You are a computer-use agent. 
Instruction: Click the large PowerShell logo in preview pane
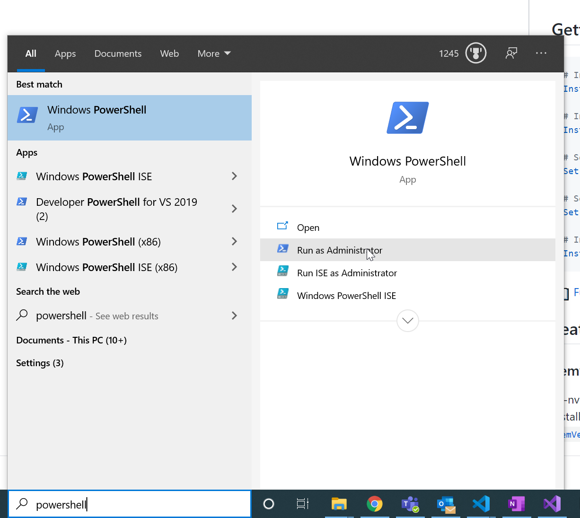408,118
